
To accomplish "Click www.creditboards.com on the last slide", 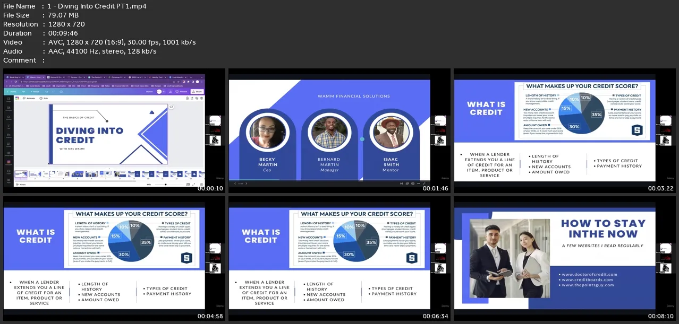I will point(587,280).
